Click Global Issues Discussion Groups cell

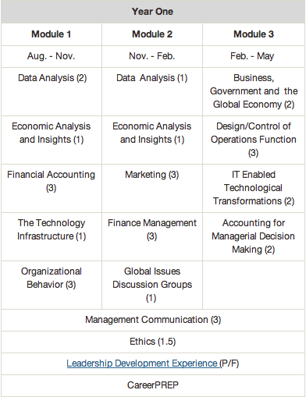click(152, 285)
